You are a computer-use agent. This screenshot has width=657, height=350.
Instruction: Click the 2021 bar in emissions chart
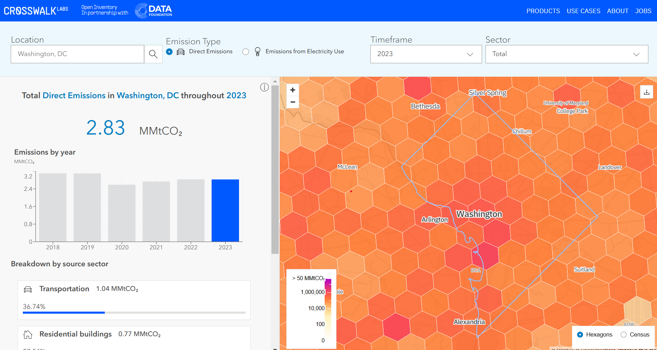(x=156, y=211)
